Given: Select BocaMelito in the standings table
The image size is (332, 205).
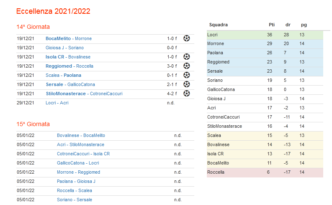Looking at the screenshot, I should [218, 163].
